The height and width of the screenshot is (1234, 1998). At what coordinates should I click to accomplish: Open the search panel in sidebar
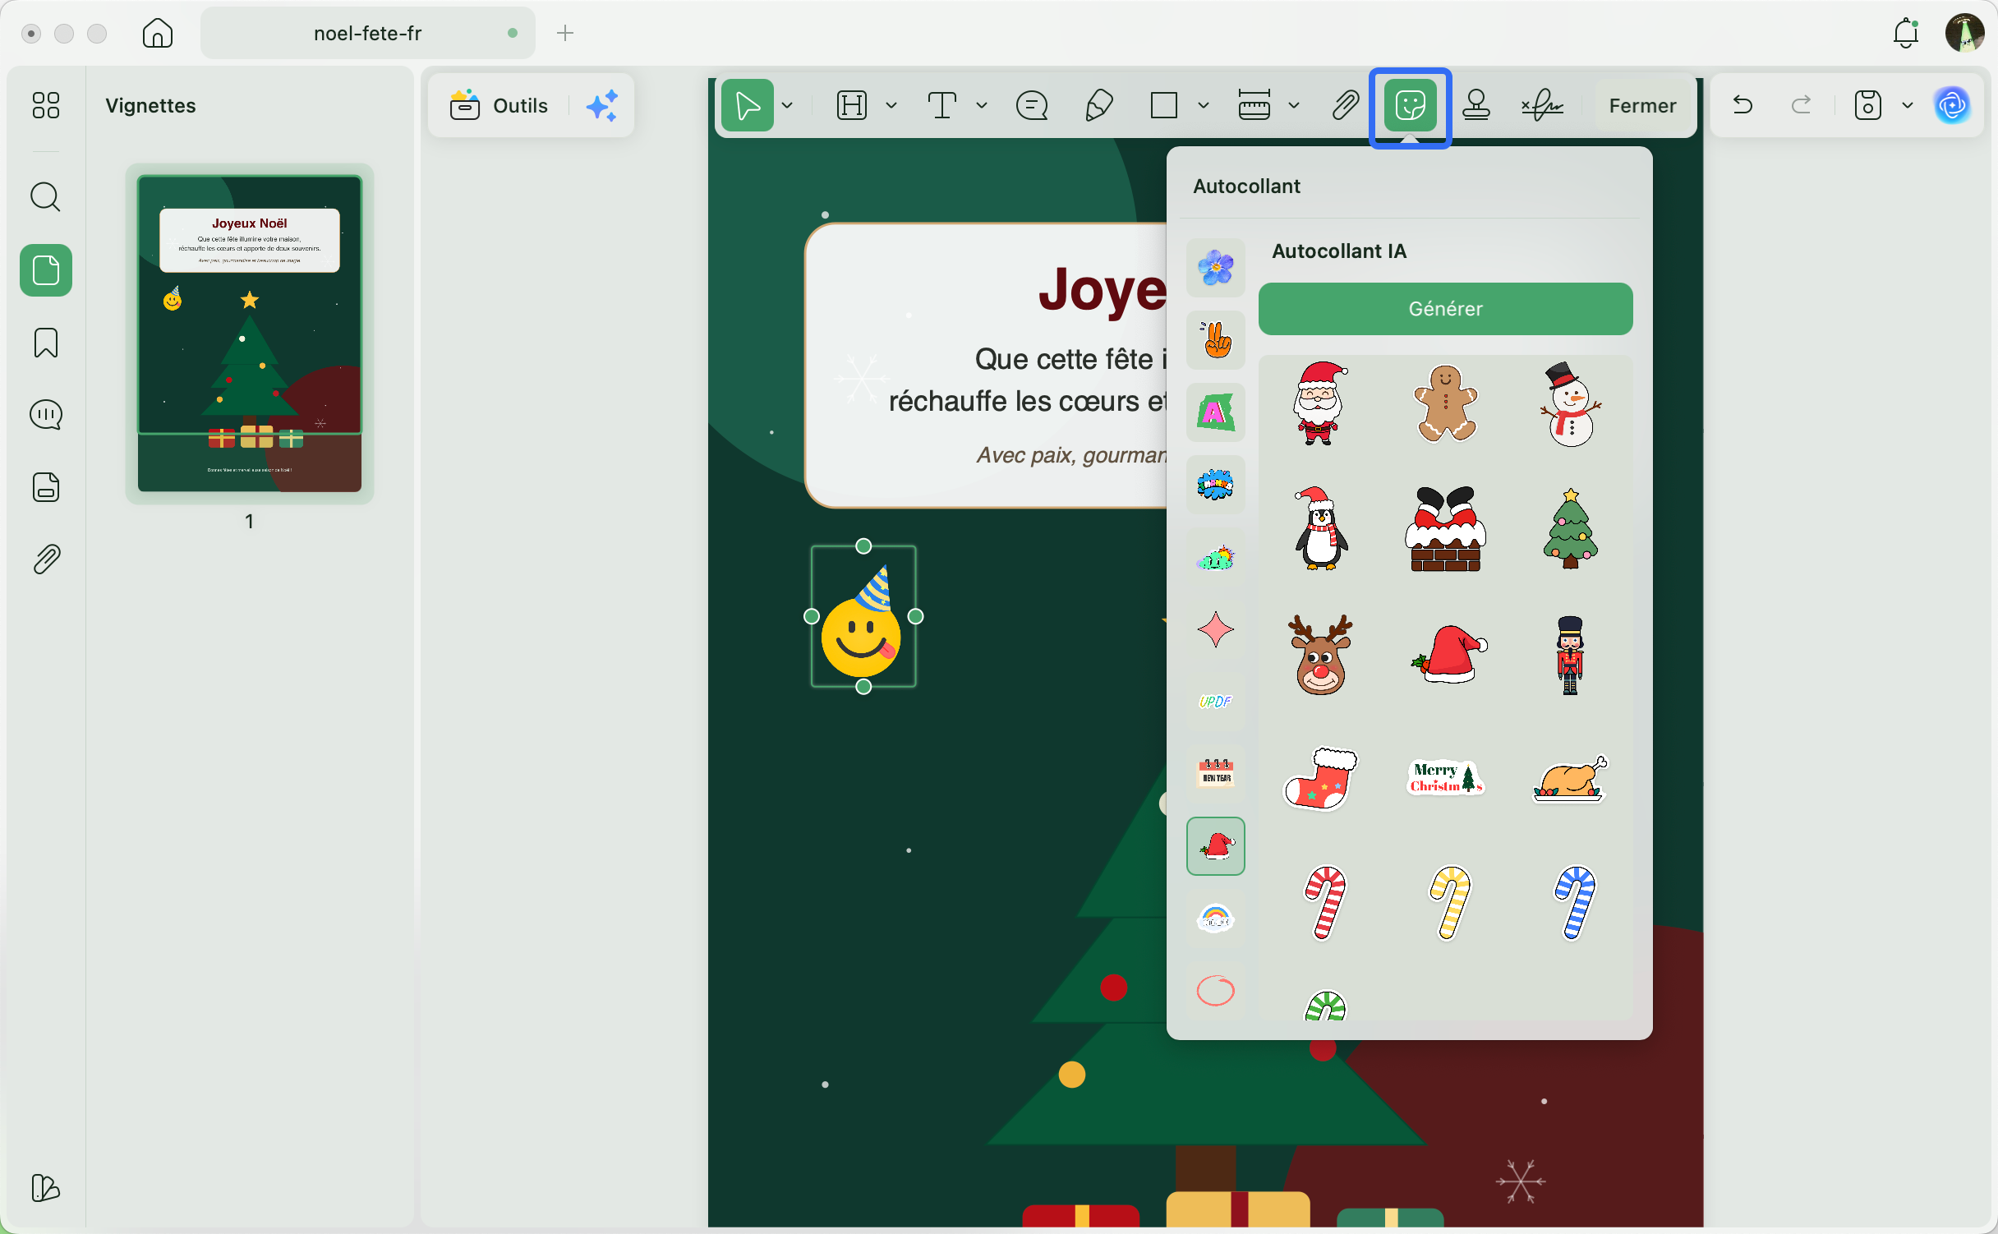(46, 197)
